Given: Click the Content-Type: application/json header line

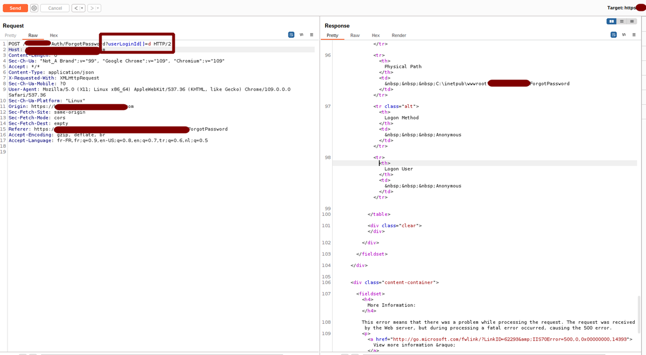Looking at the screenshot, I should [51, 72].
